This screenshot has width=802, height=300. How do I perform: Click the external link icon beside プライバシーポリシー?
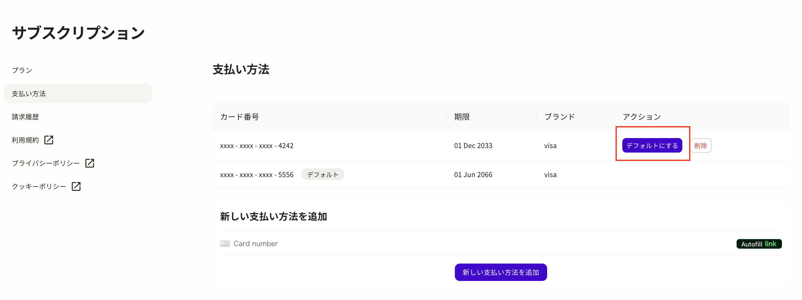tap(90, 163)
